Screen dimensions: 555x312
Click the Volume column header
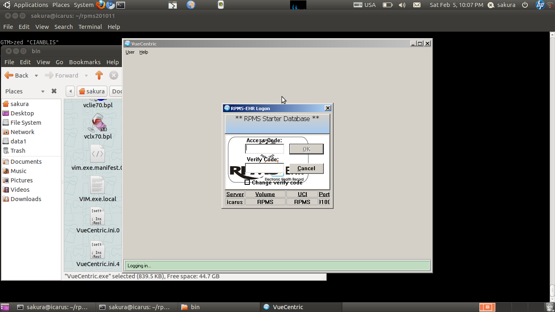pyautogui.click(x=265, y=194)
